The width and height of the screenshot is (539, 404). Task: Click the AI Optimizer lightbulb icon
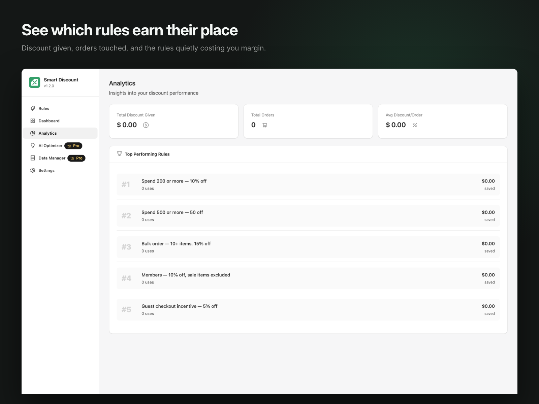point(33,146)
